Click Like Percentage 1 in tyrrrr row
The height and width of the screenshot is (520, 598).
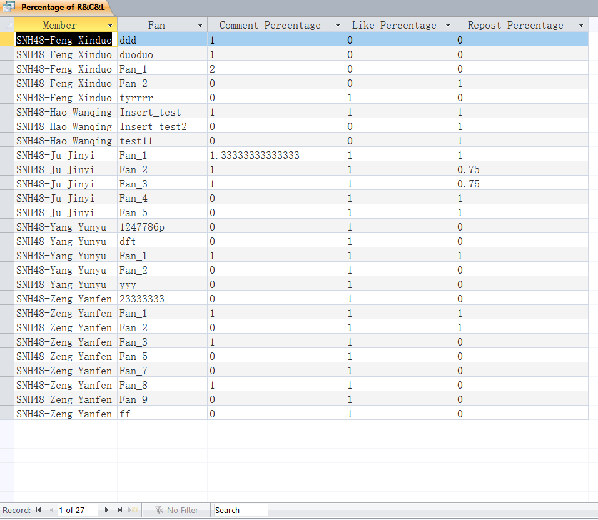[400, 97]
